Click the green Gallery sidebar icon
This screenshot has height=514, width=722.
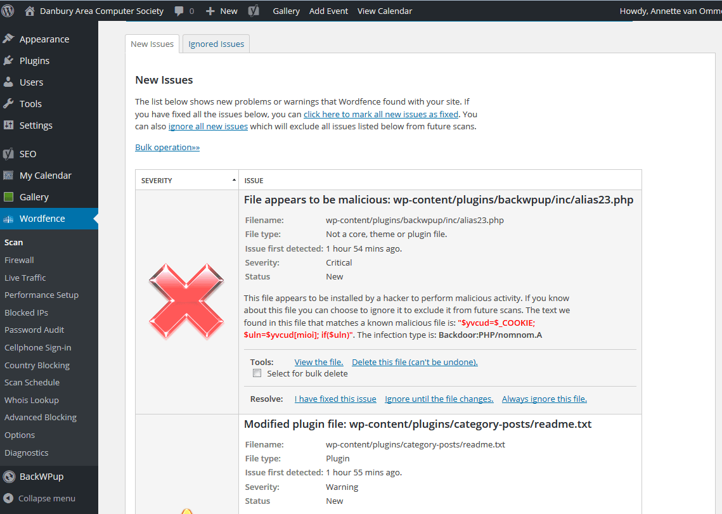pos(8,196)
